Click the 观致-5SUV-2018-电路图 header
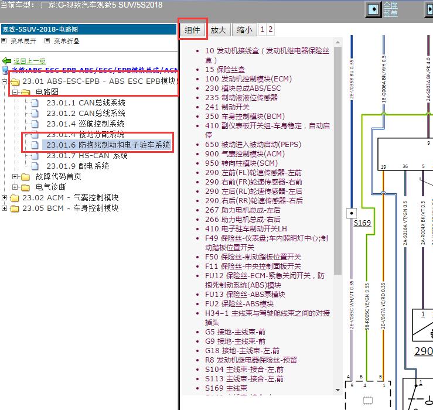433x410 pixels. [x=88, y=29]
